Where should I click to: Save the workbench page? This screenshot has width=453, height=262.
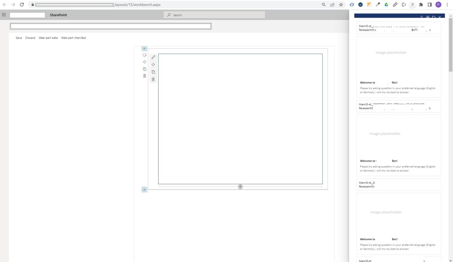point(19,38)
